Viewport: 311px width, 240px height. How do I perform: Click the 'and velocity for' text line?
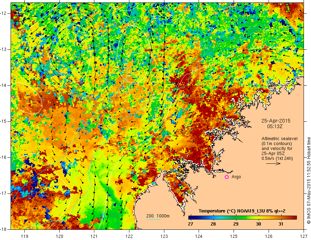click(x=277, y=149)
